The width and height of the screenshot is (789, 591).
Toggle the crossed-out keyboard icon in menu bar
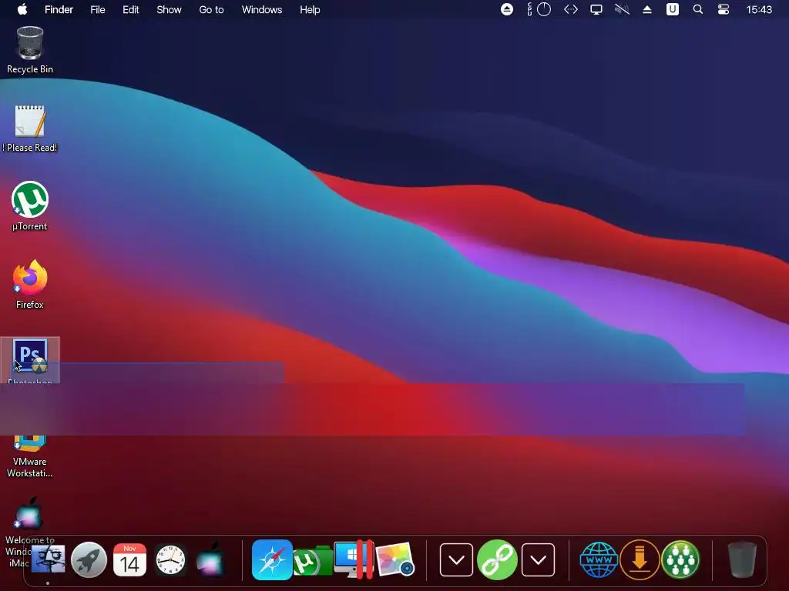pyautogui.click(x=622, y=9)
